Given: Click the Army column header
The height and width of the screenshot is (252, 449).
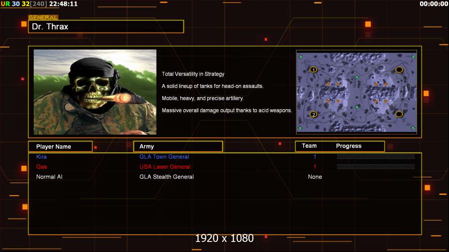Looking at the screenshot, I should (178, 147).
